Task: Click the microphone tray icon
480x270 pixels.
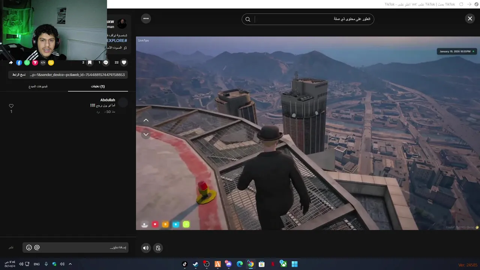Action: (46, 264)
